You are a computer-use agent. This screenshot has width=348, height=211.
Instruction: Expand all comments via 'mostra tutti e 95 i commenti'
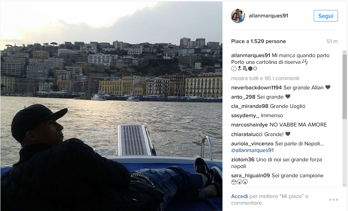tap(265, 79)
